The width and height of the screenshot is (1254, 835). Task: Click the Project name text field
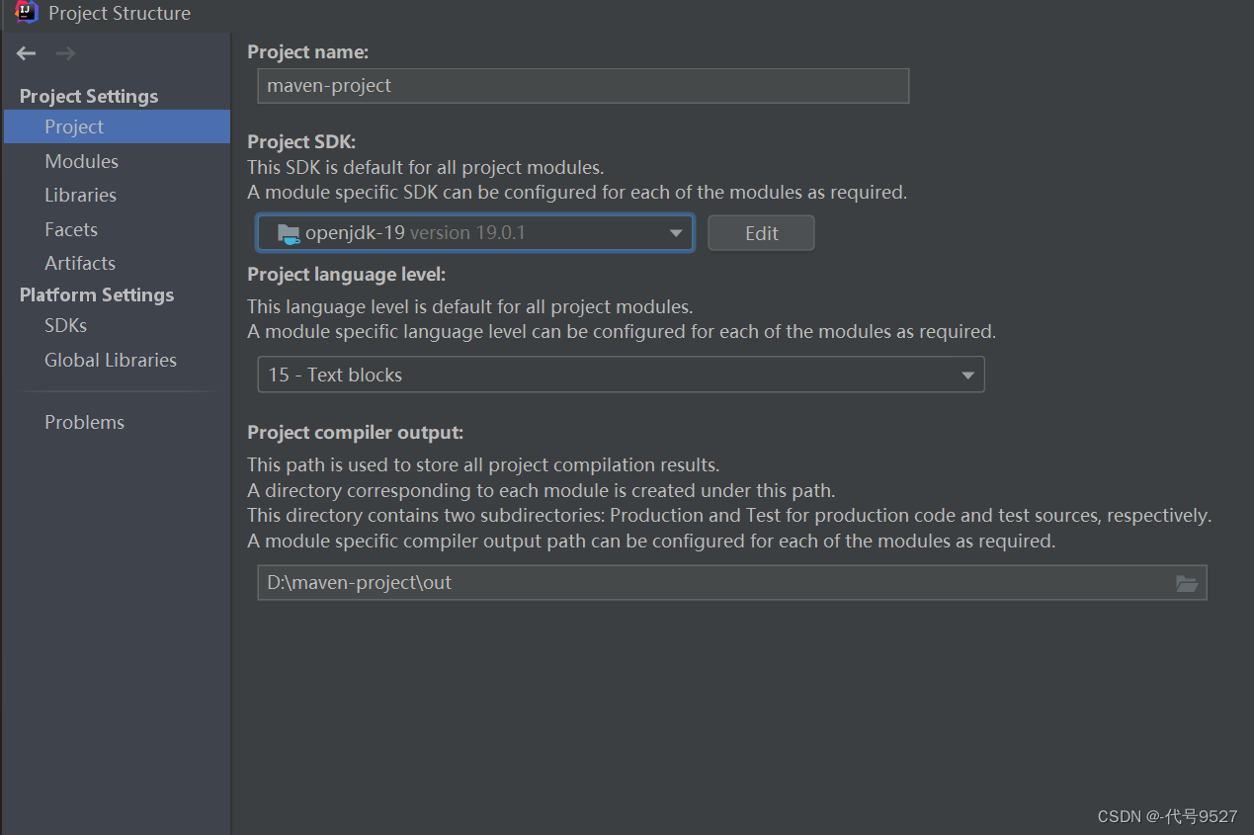coord(582,86)
